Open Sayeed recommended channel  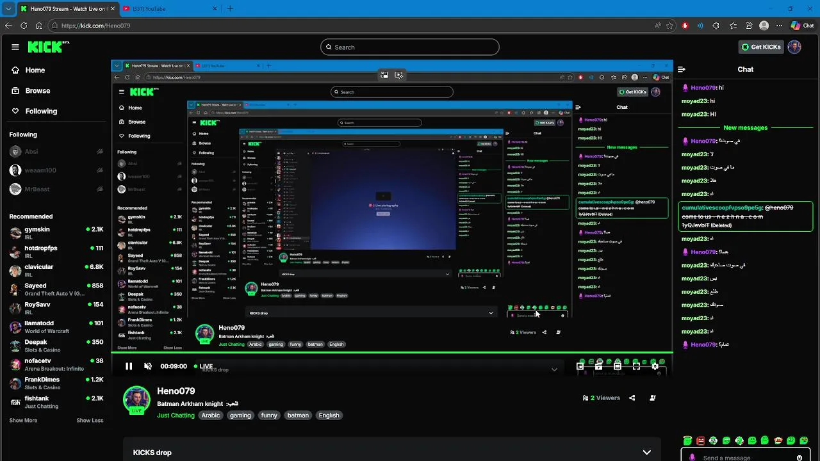tap(56, 289)
